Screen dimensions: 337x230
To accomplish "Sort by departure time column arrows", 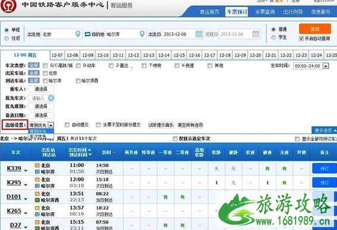I will point(90,152).
